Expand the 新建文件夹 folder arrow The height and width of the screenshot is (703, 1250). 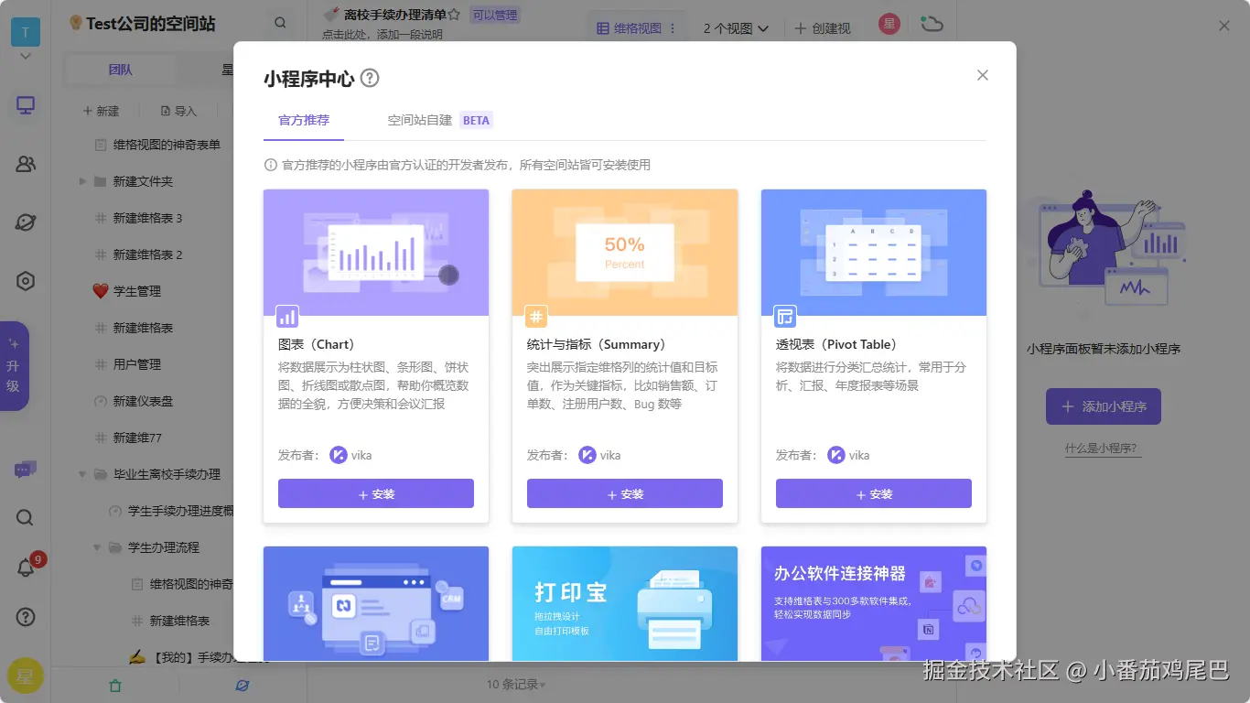tap(82, 181)
